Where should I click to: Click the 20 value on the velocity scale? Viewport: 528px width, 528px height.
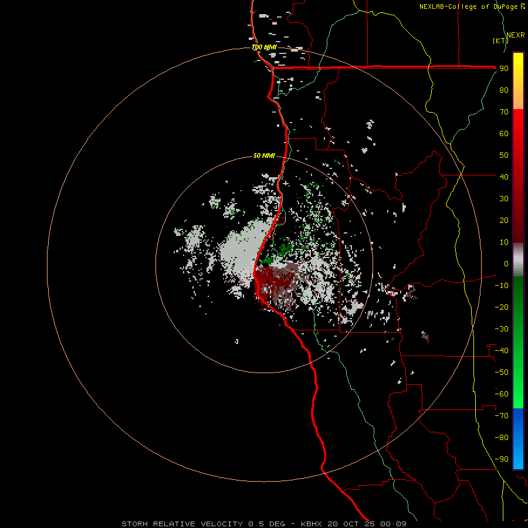[504, 220]
